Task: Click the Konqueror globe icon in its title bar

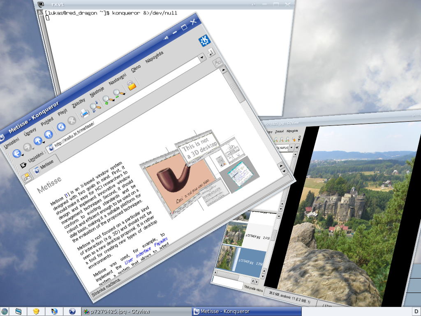Action: [2, 138]
